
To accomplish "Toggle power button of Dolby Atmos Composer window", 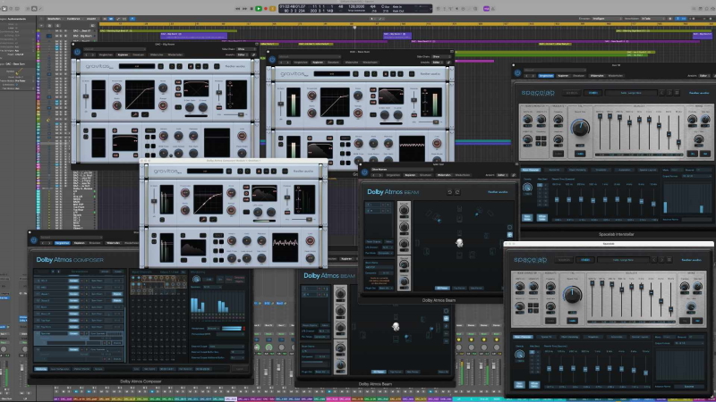I will click(34, 240).
